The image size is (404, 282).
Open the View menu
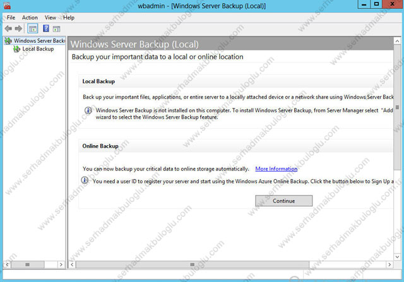[50, 18]
